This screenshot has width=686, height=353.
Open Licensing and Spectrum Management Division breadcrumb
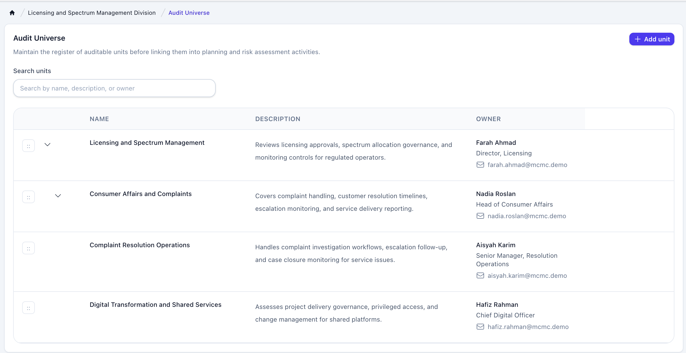click(x=91, y=13)
